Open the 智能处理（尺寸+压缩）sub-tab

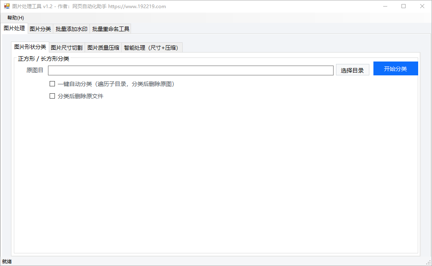[x=151, y=47]
